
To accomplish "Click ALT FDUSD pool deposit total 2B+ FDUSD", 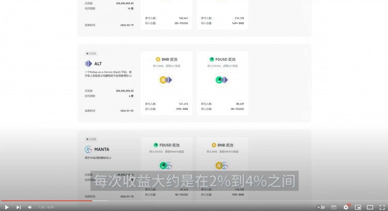I will [x=237, y=109].
